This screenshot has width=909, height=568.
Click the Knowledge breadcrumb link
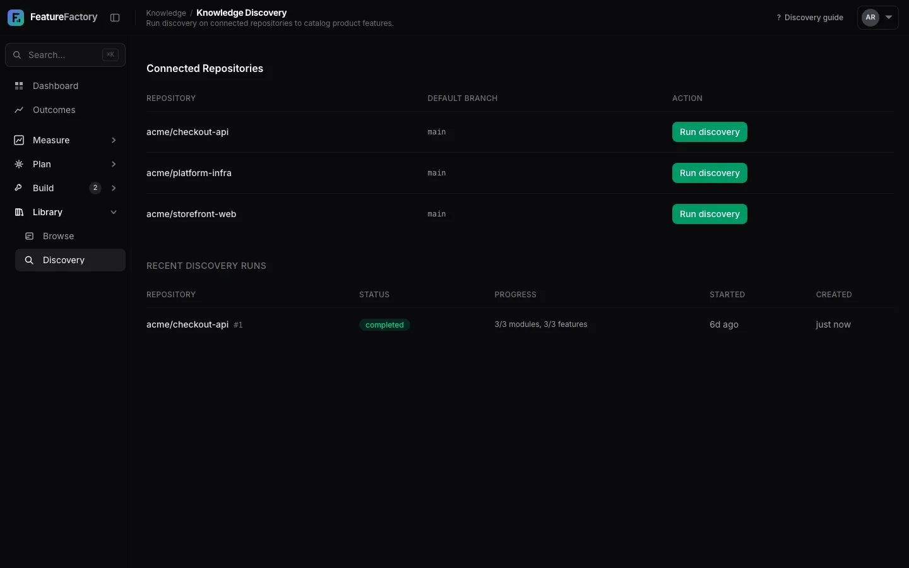166,13
